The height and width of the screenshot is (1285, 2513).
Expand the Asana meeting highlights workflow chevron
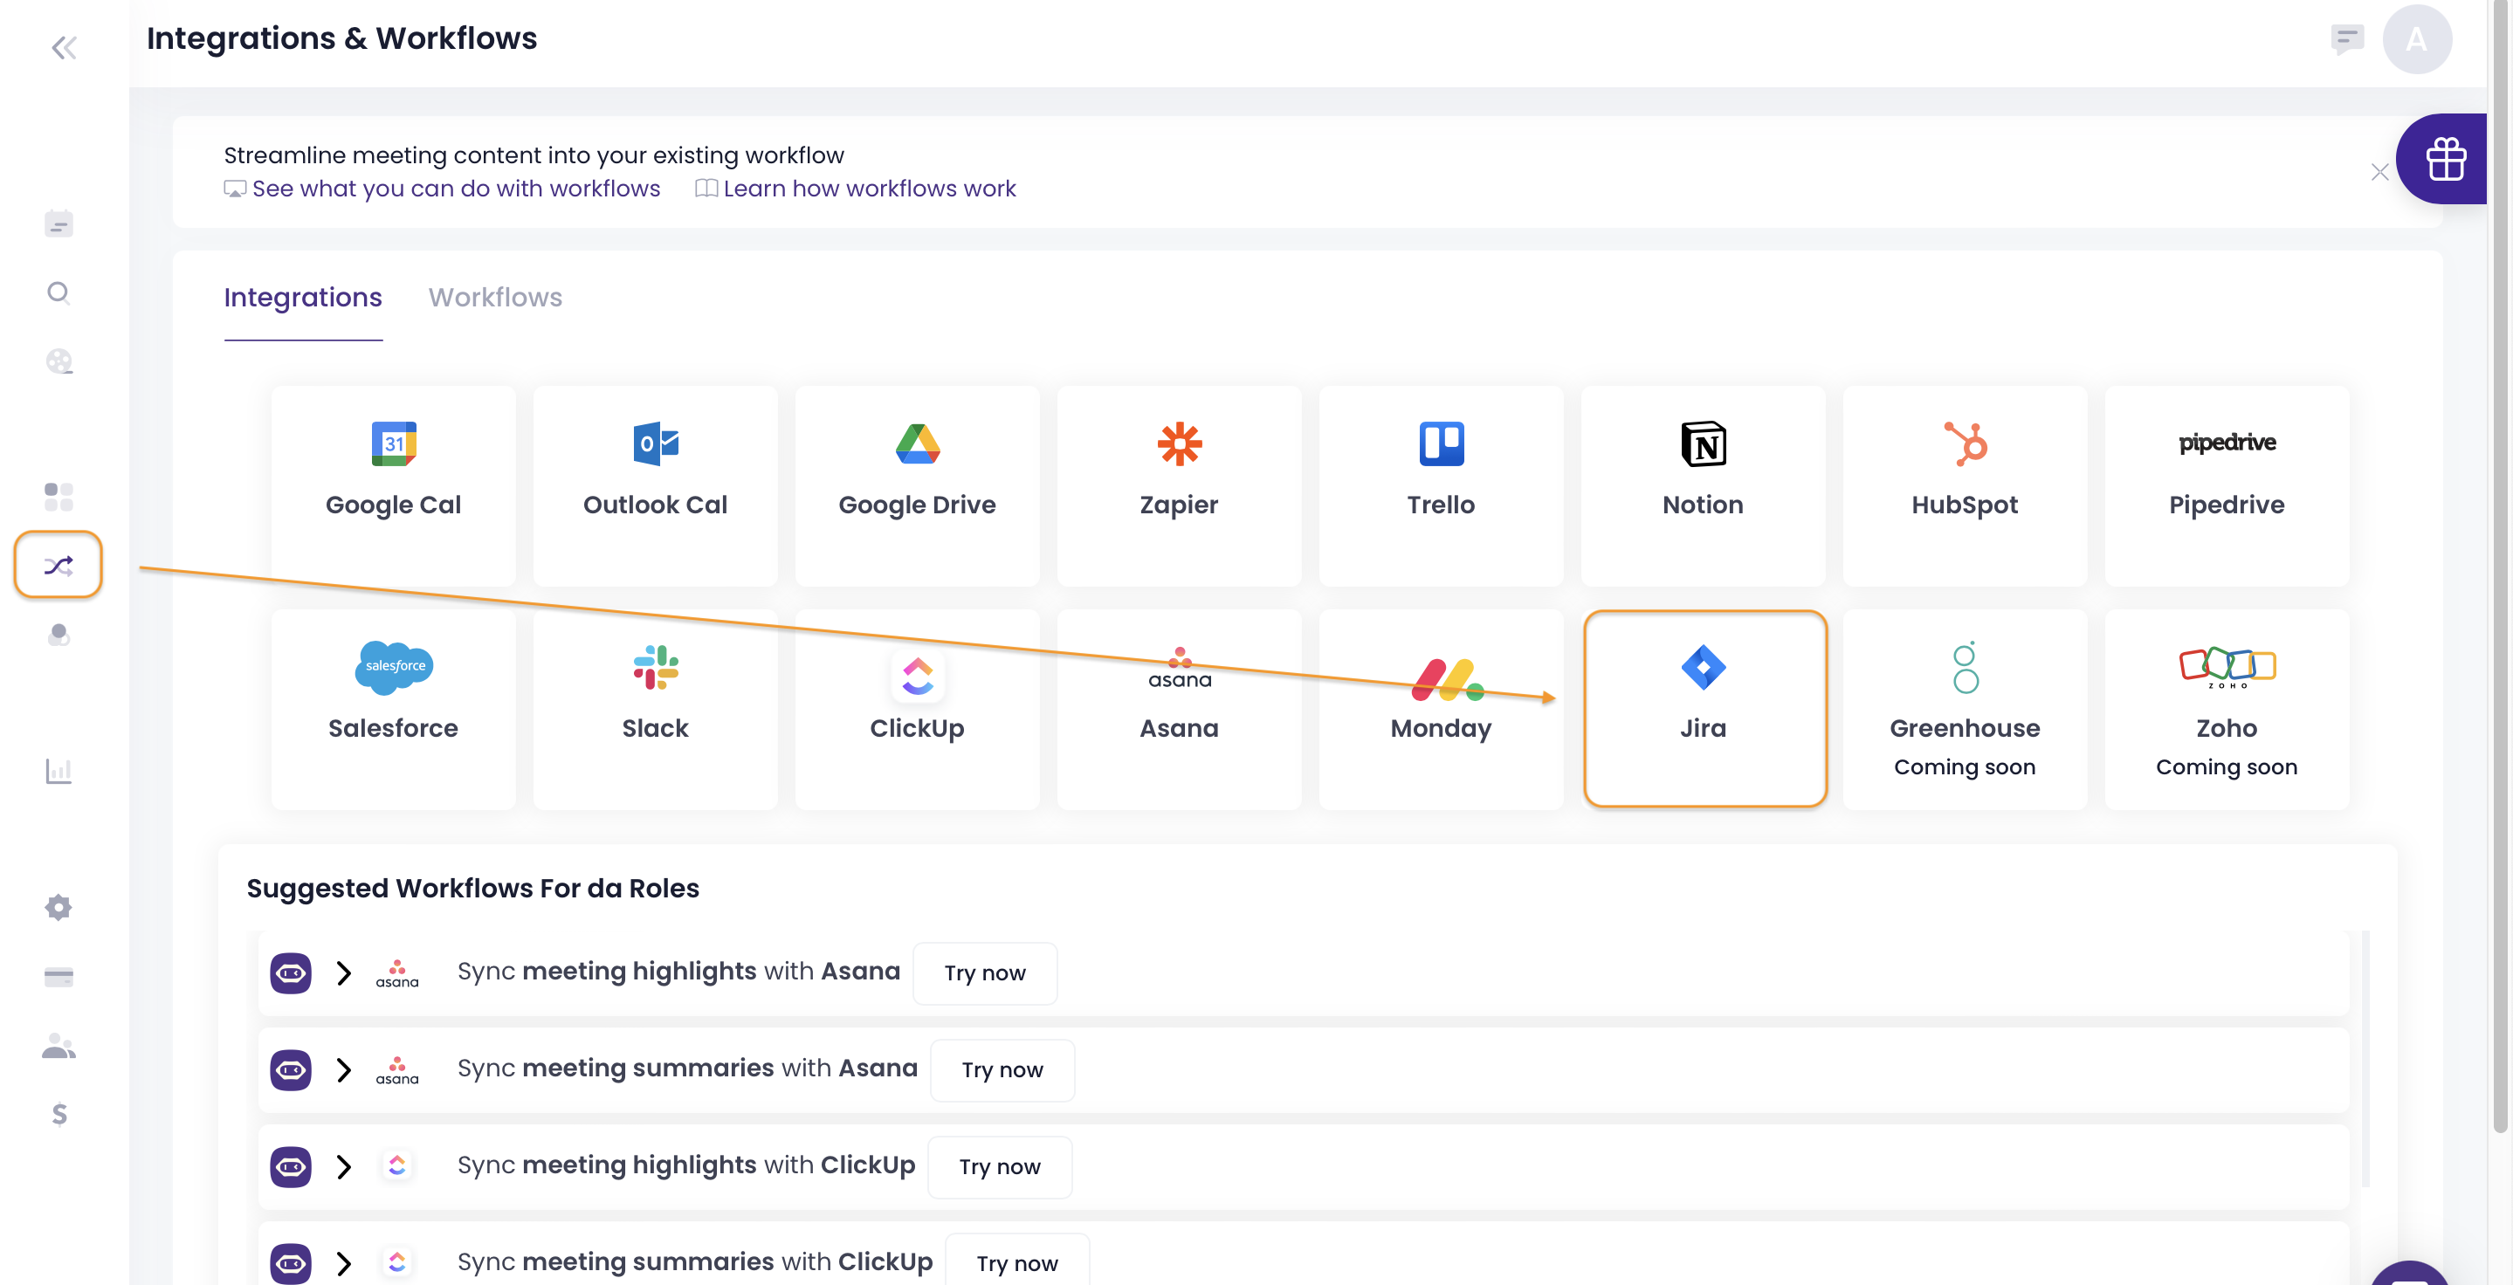(343, 972)
